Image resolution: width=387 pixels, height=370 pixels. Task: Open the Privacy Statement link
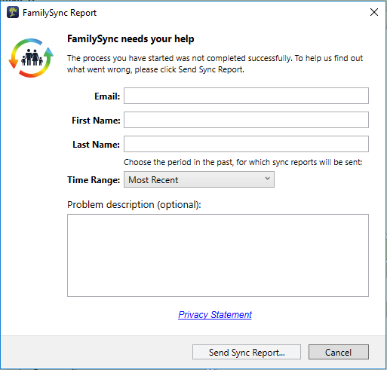[215, 315]
